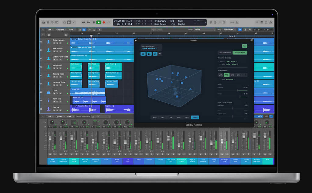
Task: Open the mixer Options menu
Action: [60, 116]
